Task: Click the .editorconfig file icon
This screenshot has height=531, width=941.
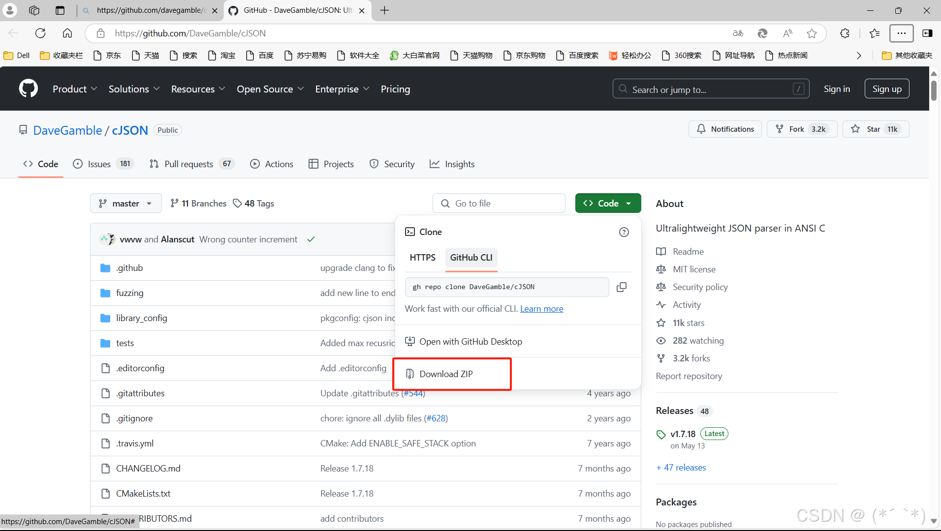Action: [x=105, y=368]
